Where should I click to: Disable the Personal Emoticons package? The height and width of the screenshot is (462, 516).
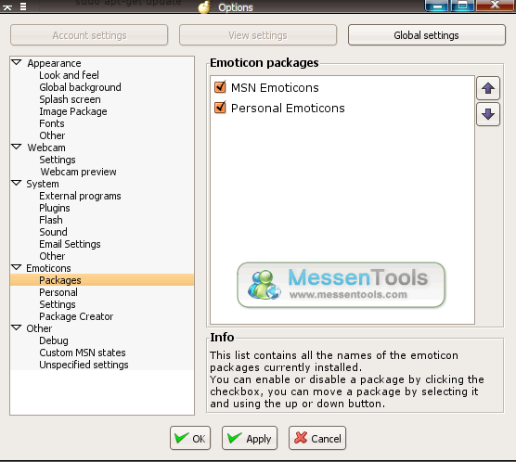(x=220, y=108)
